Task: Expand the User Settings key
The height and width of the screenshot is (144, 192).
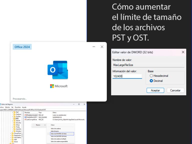Action: 11,137
